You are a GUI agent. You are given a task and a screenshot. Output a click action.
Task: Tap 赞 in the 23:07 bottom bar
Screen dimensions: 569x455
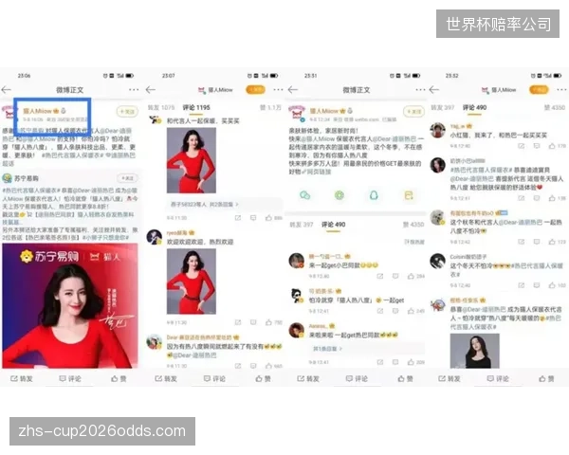click(x=263, y=378)
